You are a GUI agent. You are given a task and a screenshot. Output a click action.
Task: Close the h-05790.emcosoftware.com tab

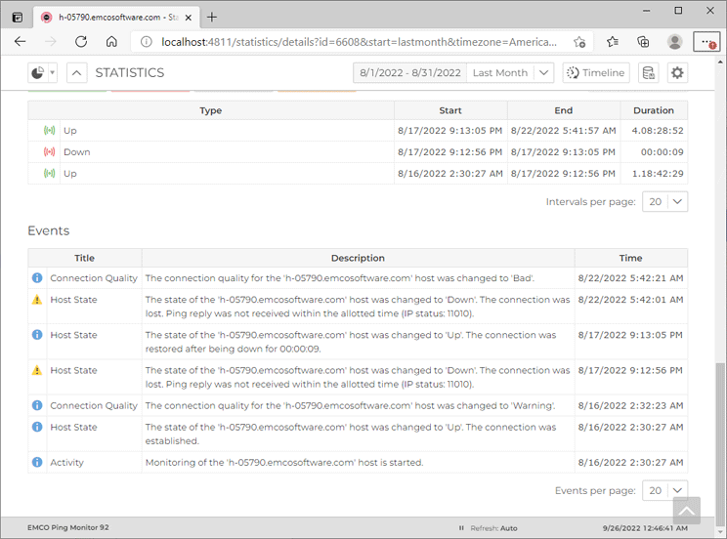[189, 18]
